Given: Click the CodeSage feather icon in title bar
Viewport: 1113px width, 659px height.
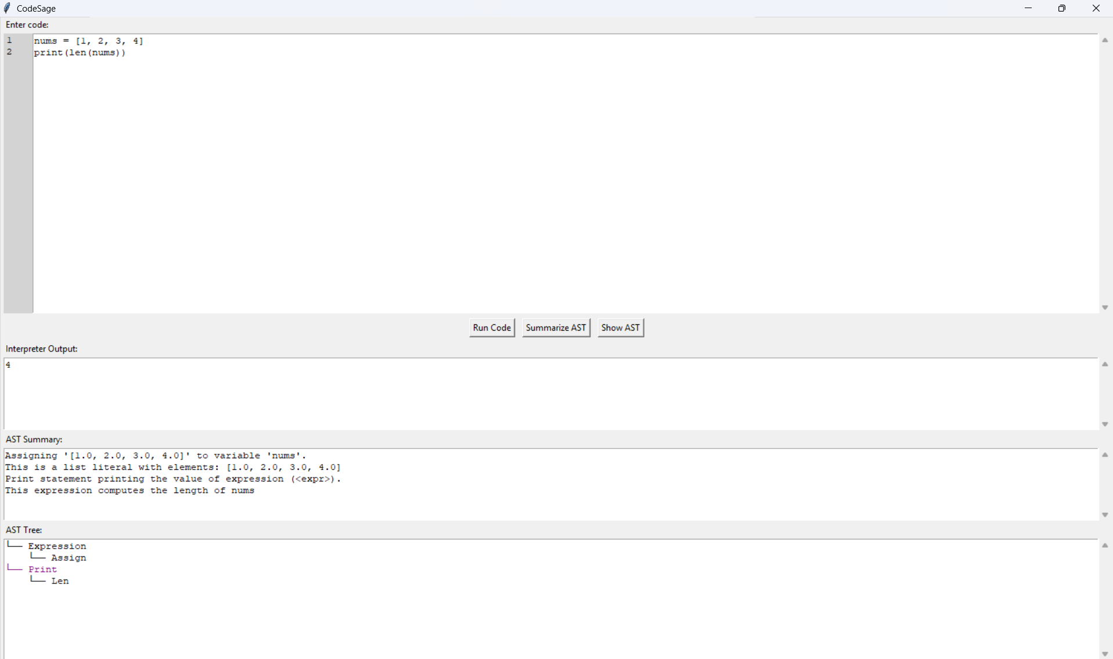Looking at the screenshot, I should coord(8,8).
